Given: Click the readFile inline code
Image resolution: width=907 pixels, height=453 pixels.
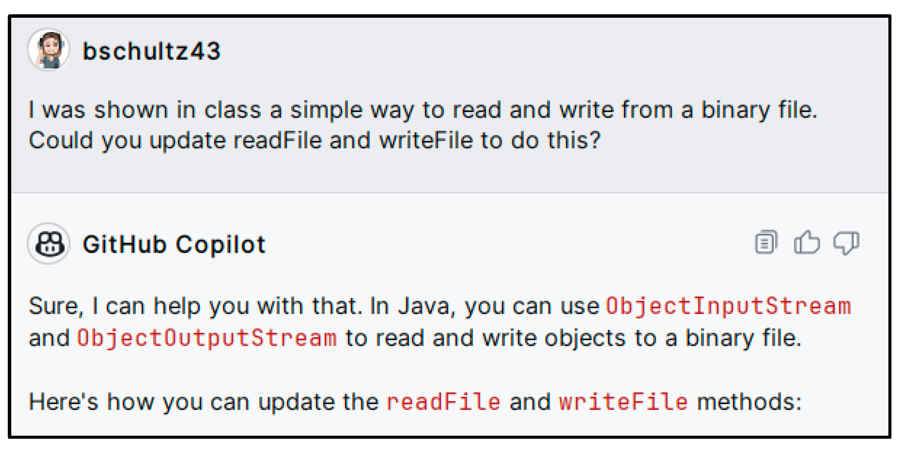Looking at the screenshot, I should tap(443, 402).
